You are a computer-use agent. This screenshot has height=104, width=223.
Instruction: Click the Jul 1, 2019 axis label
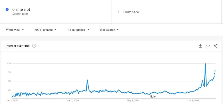193,101
